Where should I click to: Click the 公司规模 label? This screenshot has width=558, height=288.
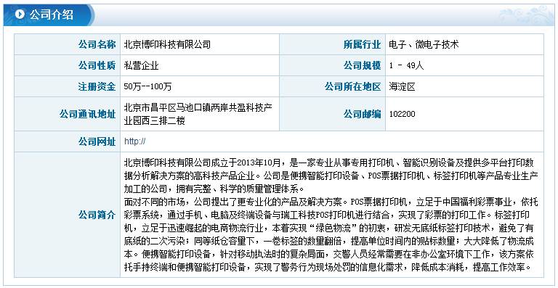tap(362, 66)
